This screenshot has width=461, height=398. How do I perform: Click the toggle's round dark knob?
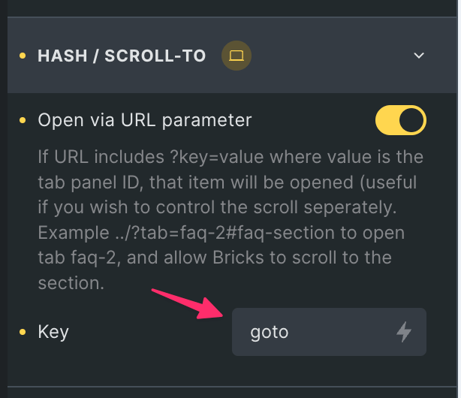pyautogui.click(x=412, y=120)
